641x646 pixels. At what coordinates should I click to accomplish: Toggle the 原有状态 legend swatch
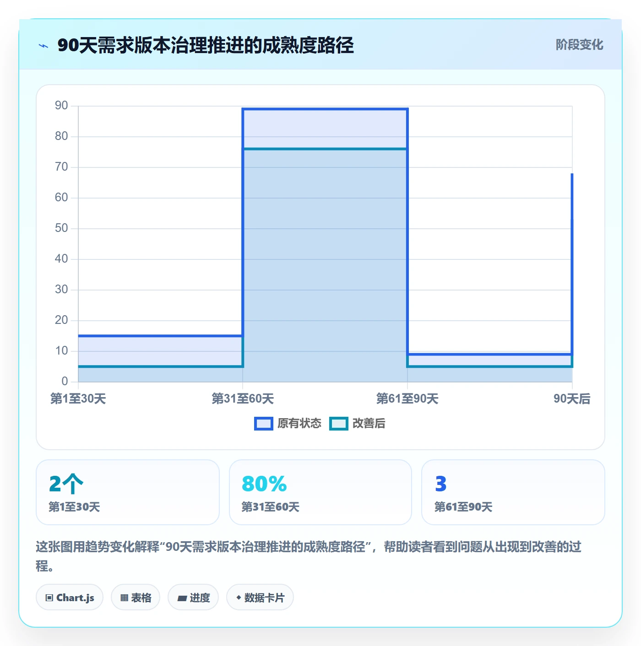tap(263, 424)
